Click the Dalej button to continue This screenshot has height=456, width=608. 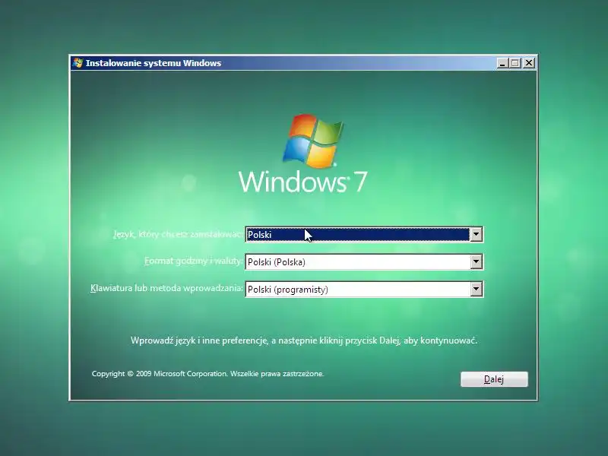coord(494,378)
